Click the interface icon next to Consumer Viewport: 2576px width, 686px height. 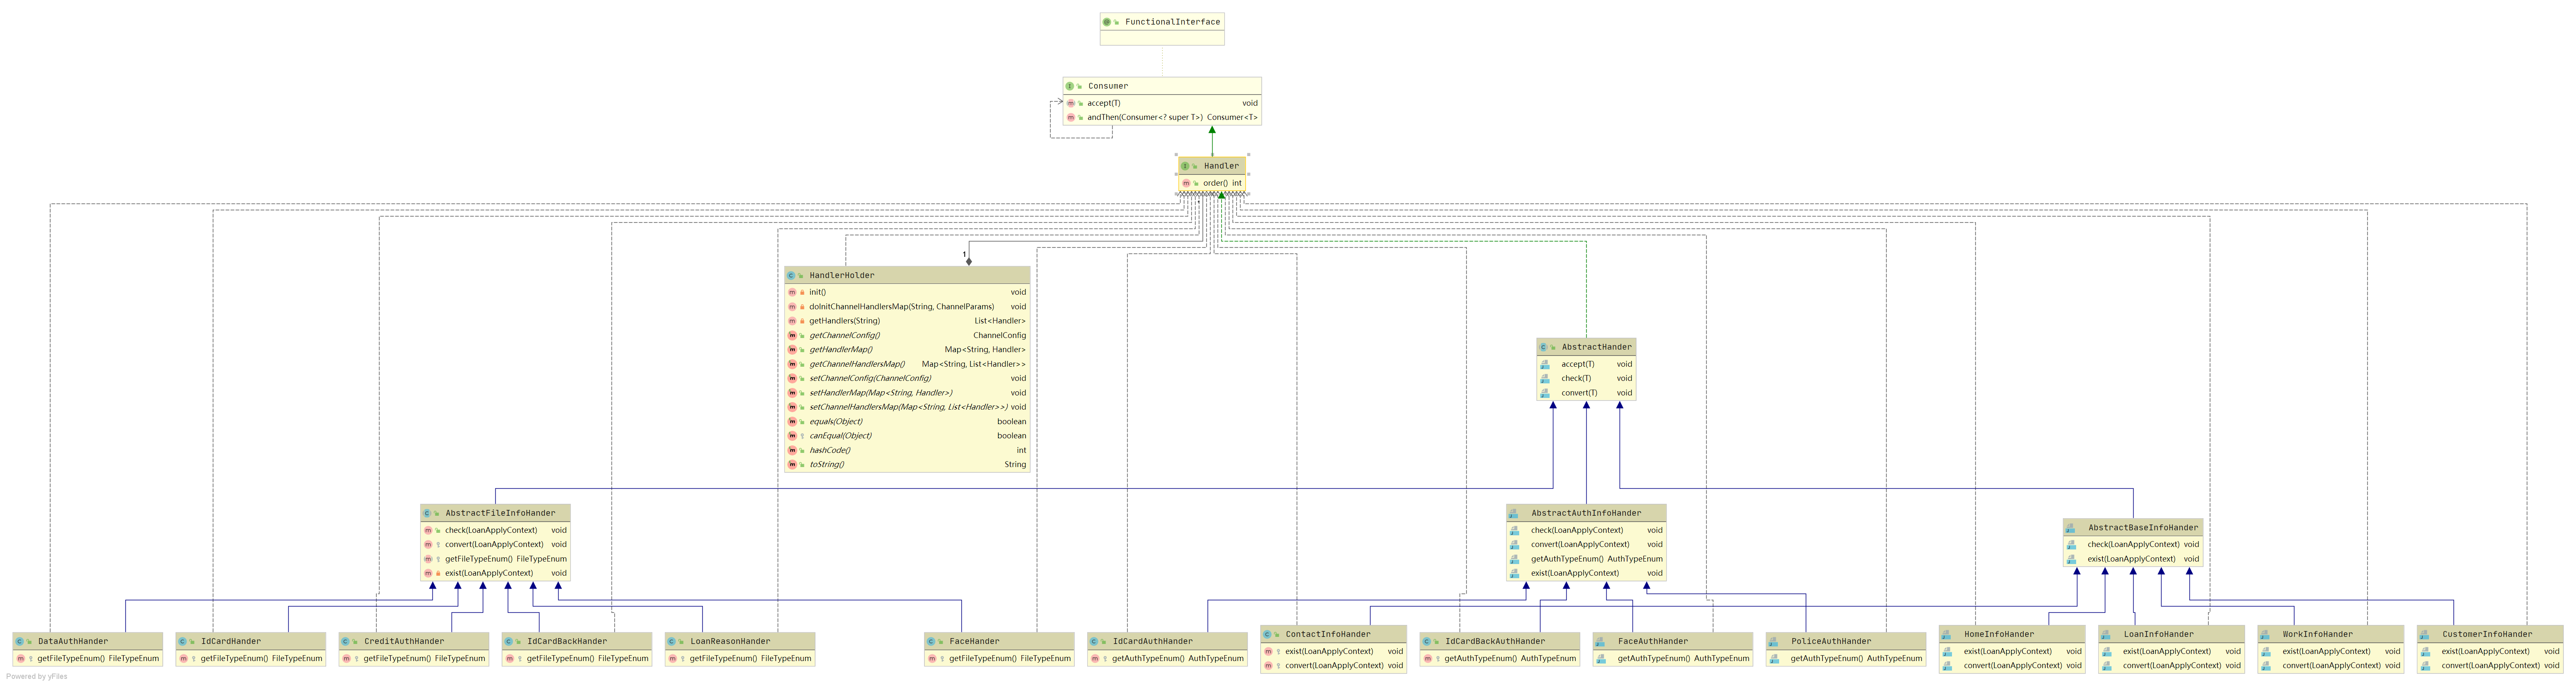pyautogui.click(x=1070, y=86)
